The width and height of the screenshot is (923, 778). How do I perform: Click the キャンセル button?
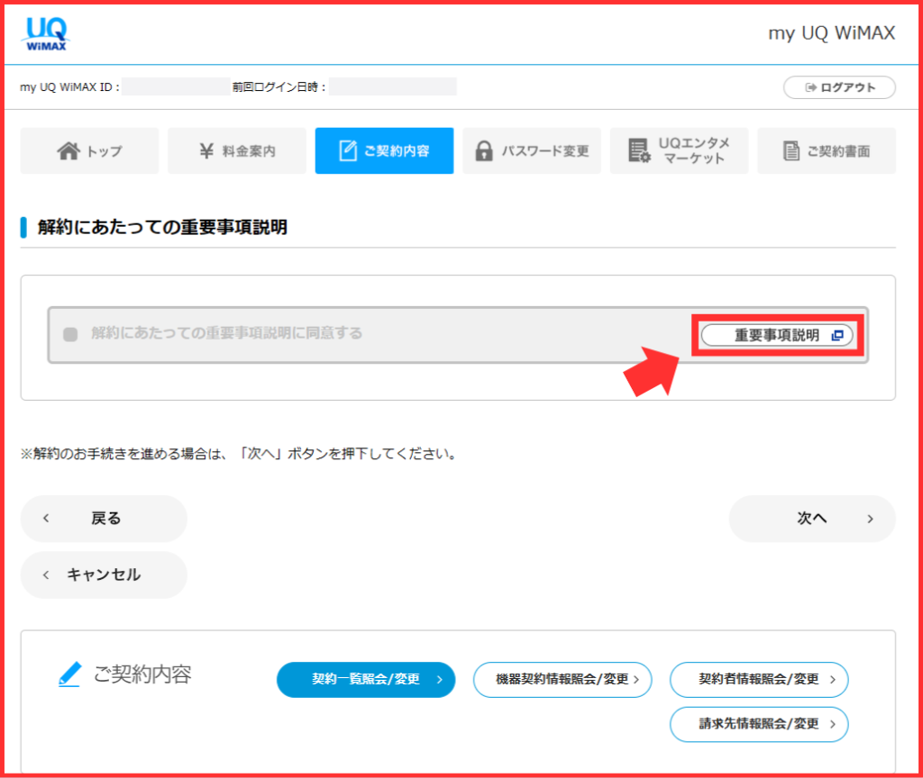(x=104, y=574)
